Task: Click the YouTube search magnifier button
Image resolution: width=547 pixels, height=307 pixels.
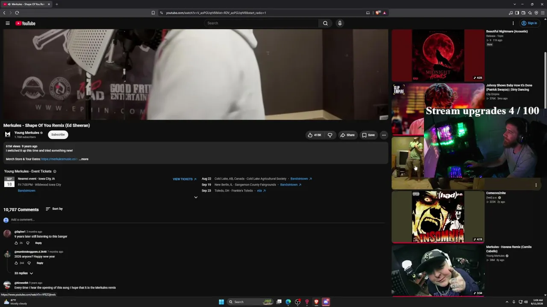Action: 325,23
